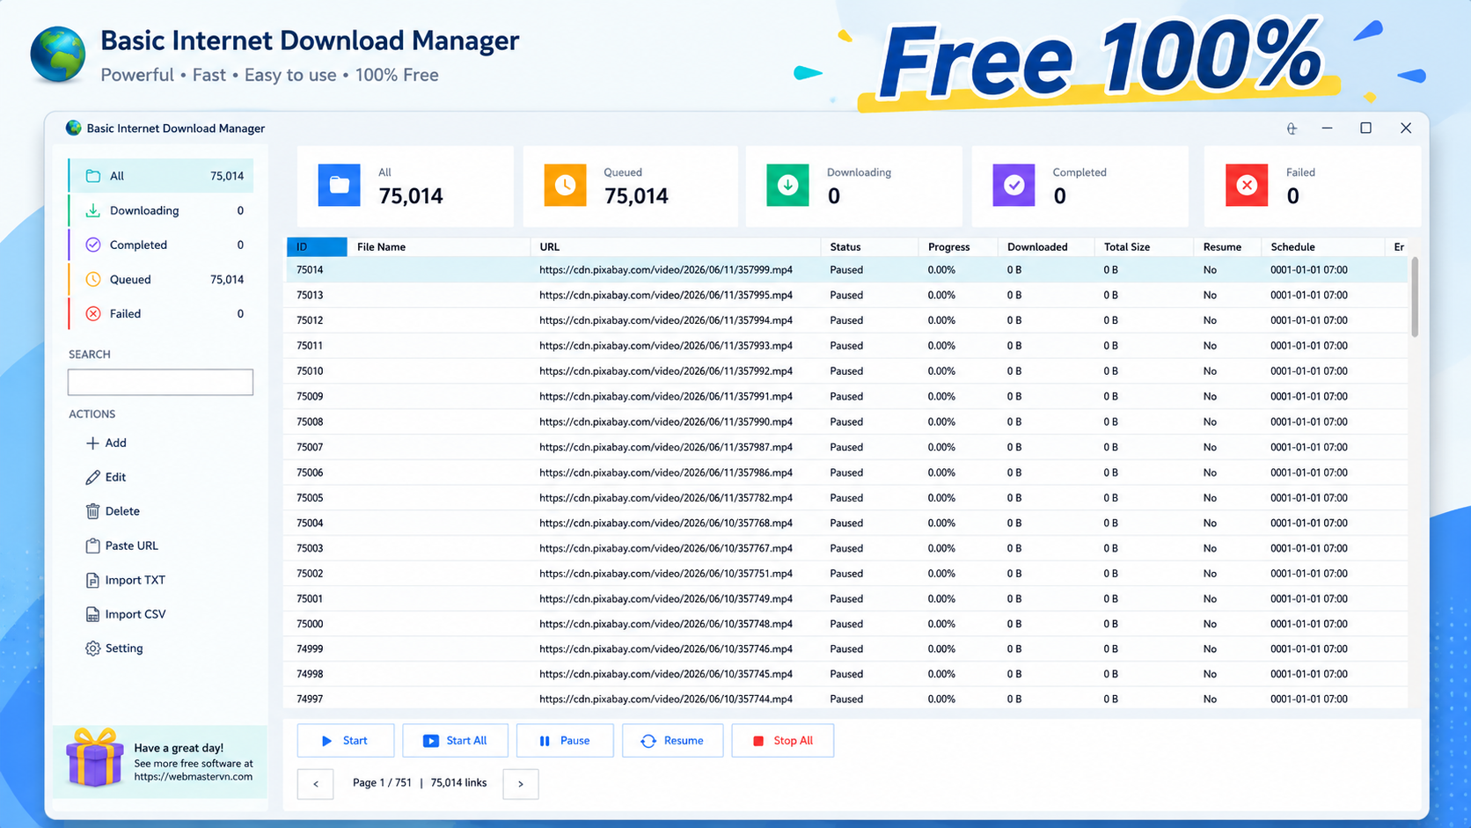Go to previous page of links
The image size is (1471, 828).
coord(315,784)
